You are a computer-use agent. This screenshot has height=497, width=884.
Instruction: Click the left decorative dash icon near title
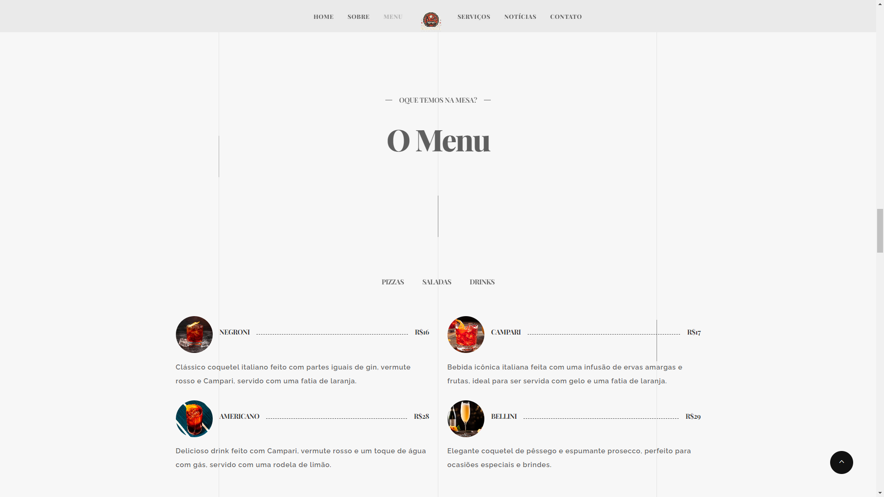click(x=389, y=99)
